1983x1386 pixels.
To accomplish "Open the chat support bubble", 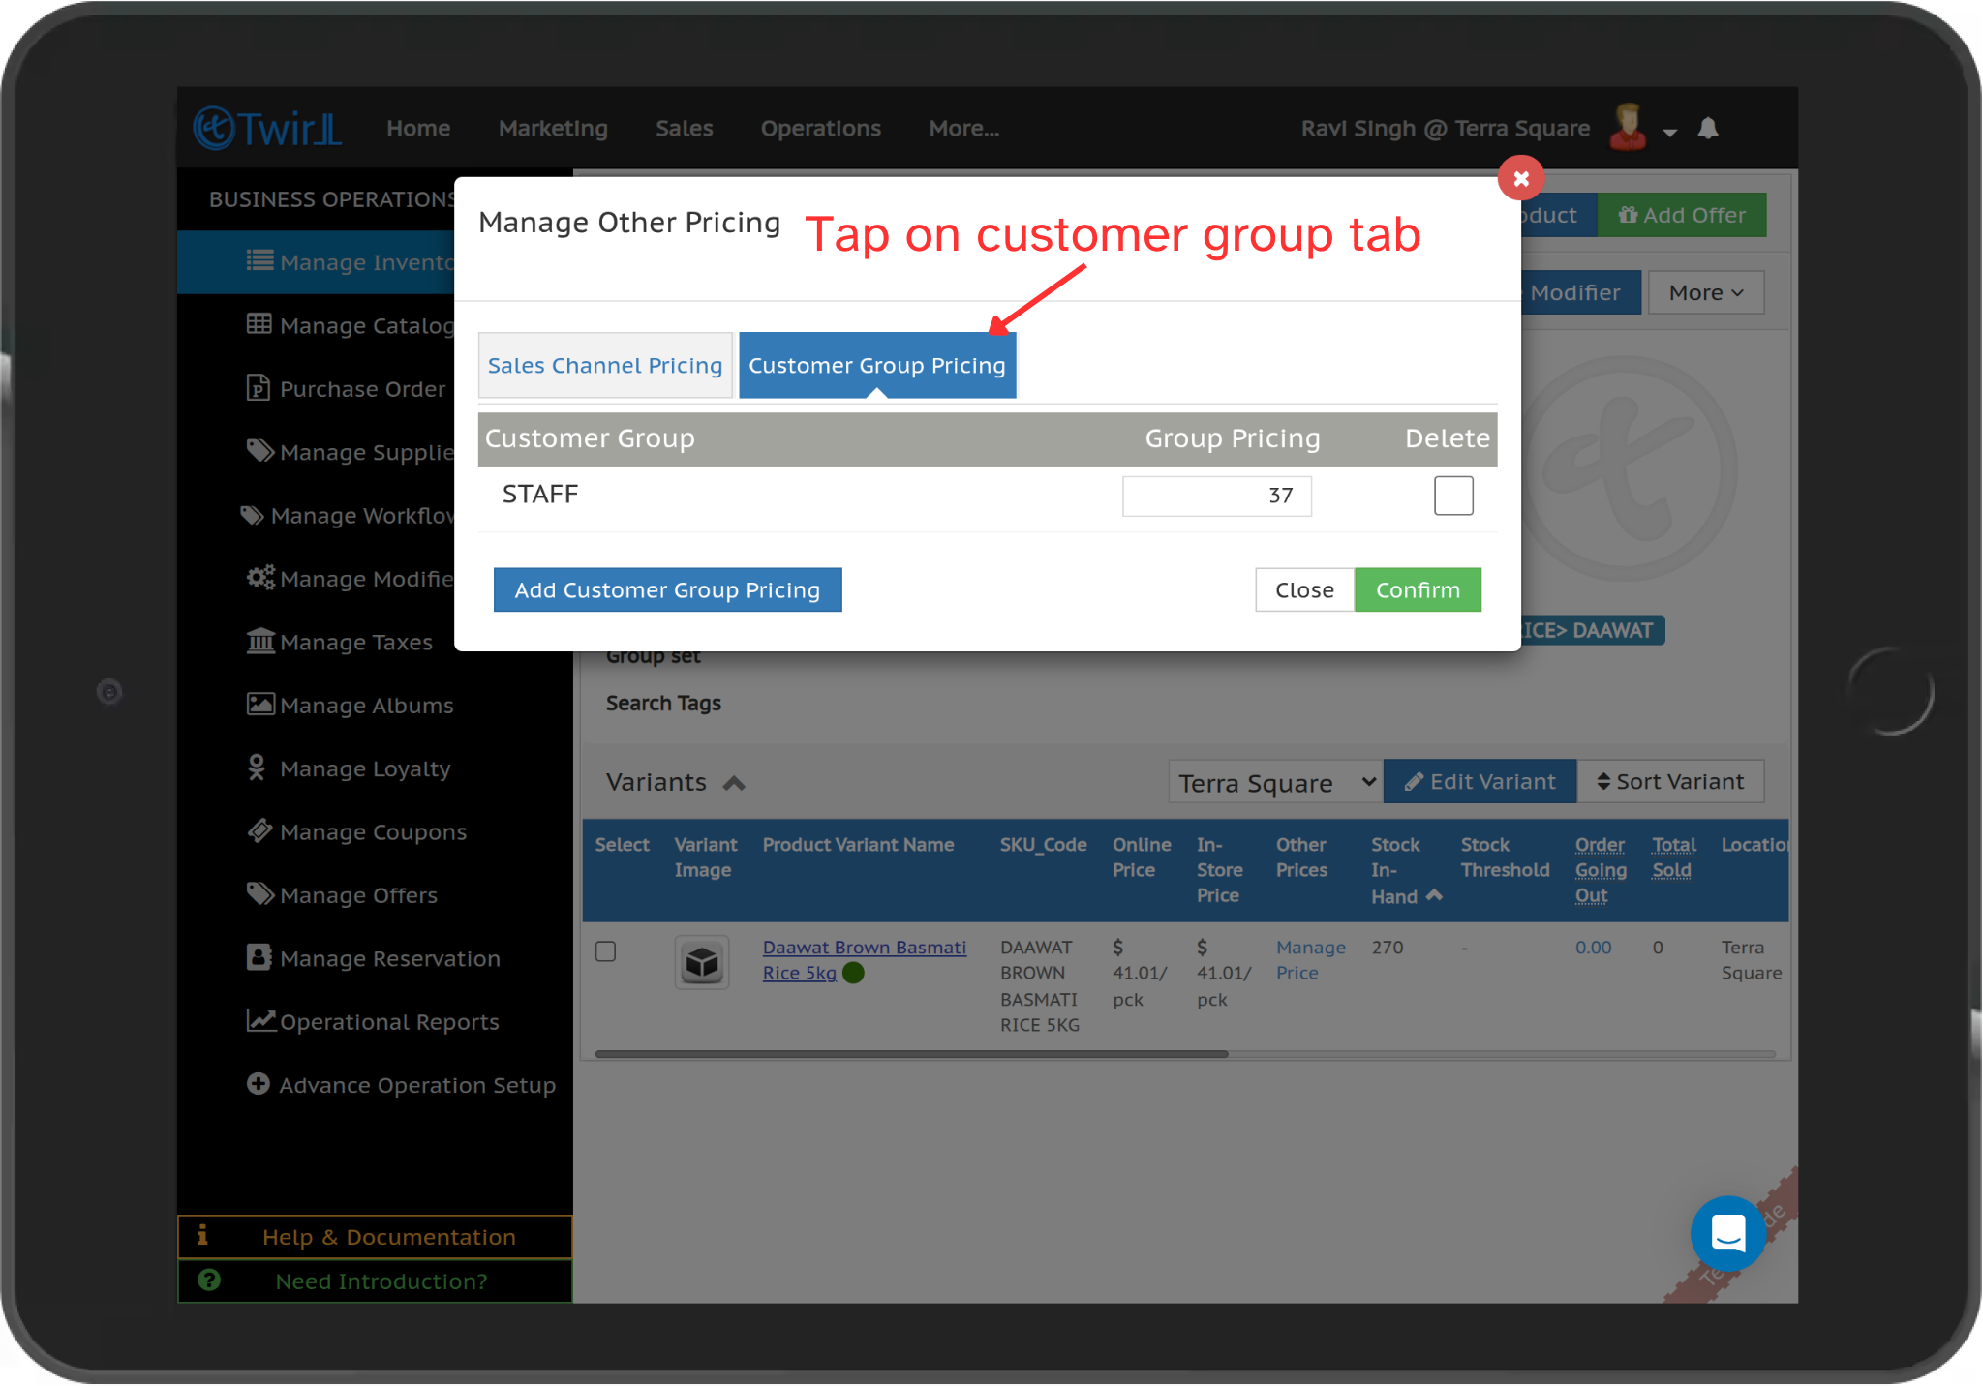I will pyautogui.click(x=1728, y=1234).
